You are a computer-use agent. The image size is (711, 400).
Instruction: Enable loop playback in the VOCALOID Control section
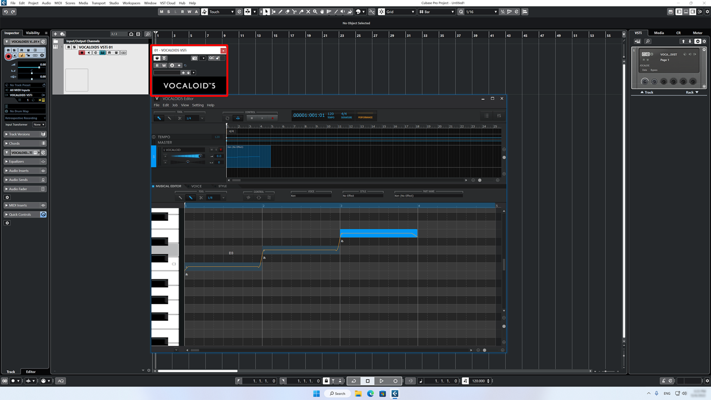pos(227,118)
